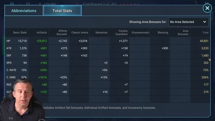Click ATK total 3,233
The height and width of the screenshot is (121, 215).
point(205,48)
